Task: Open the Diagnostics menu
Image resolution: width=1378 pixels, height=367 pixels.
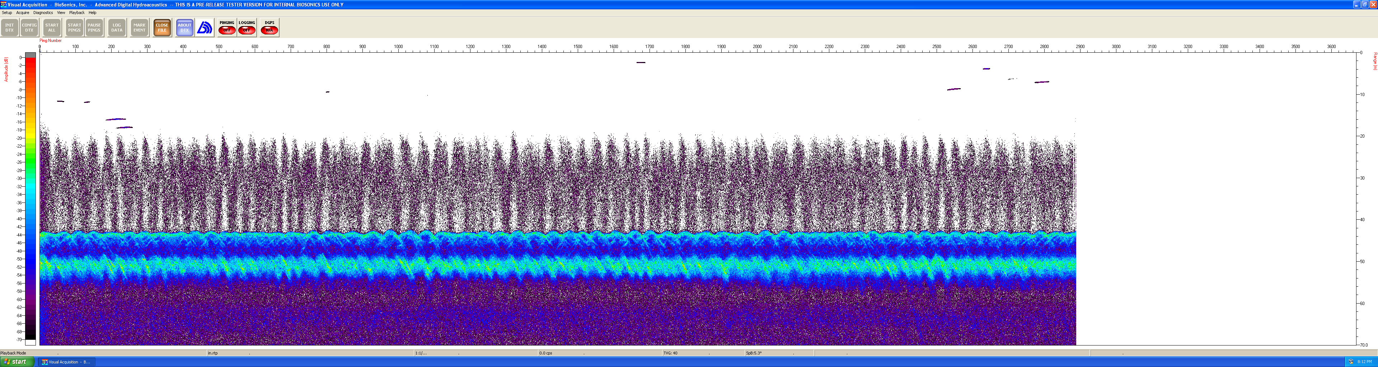Action: pyautogui.click(x=43, y=13)
